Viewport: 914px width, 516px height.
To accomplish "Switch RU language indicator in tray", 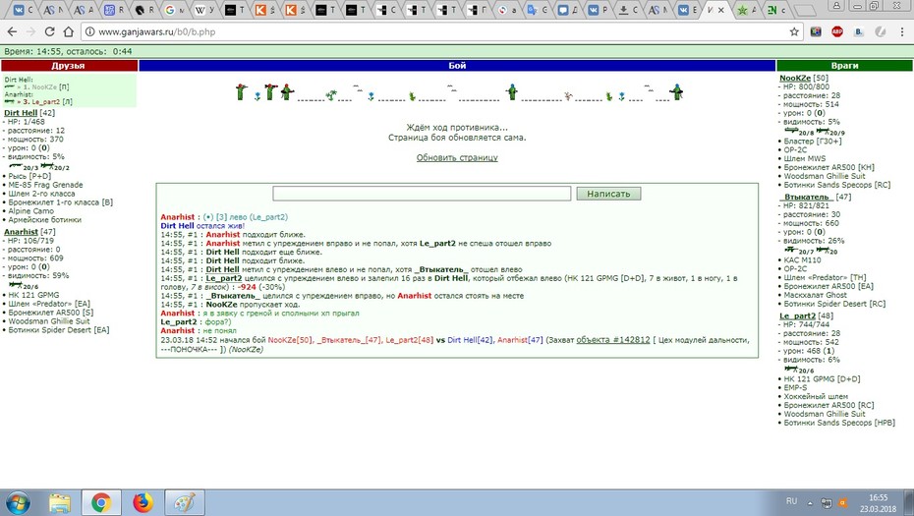I will pyautogui.click(x=791, y=501).
